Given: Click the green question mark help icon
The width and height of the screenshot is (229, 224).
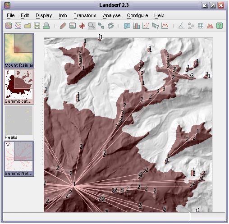Looking at the screenshot, I should click(x=220, y=26).
